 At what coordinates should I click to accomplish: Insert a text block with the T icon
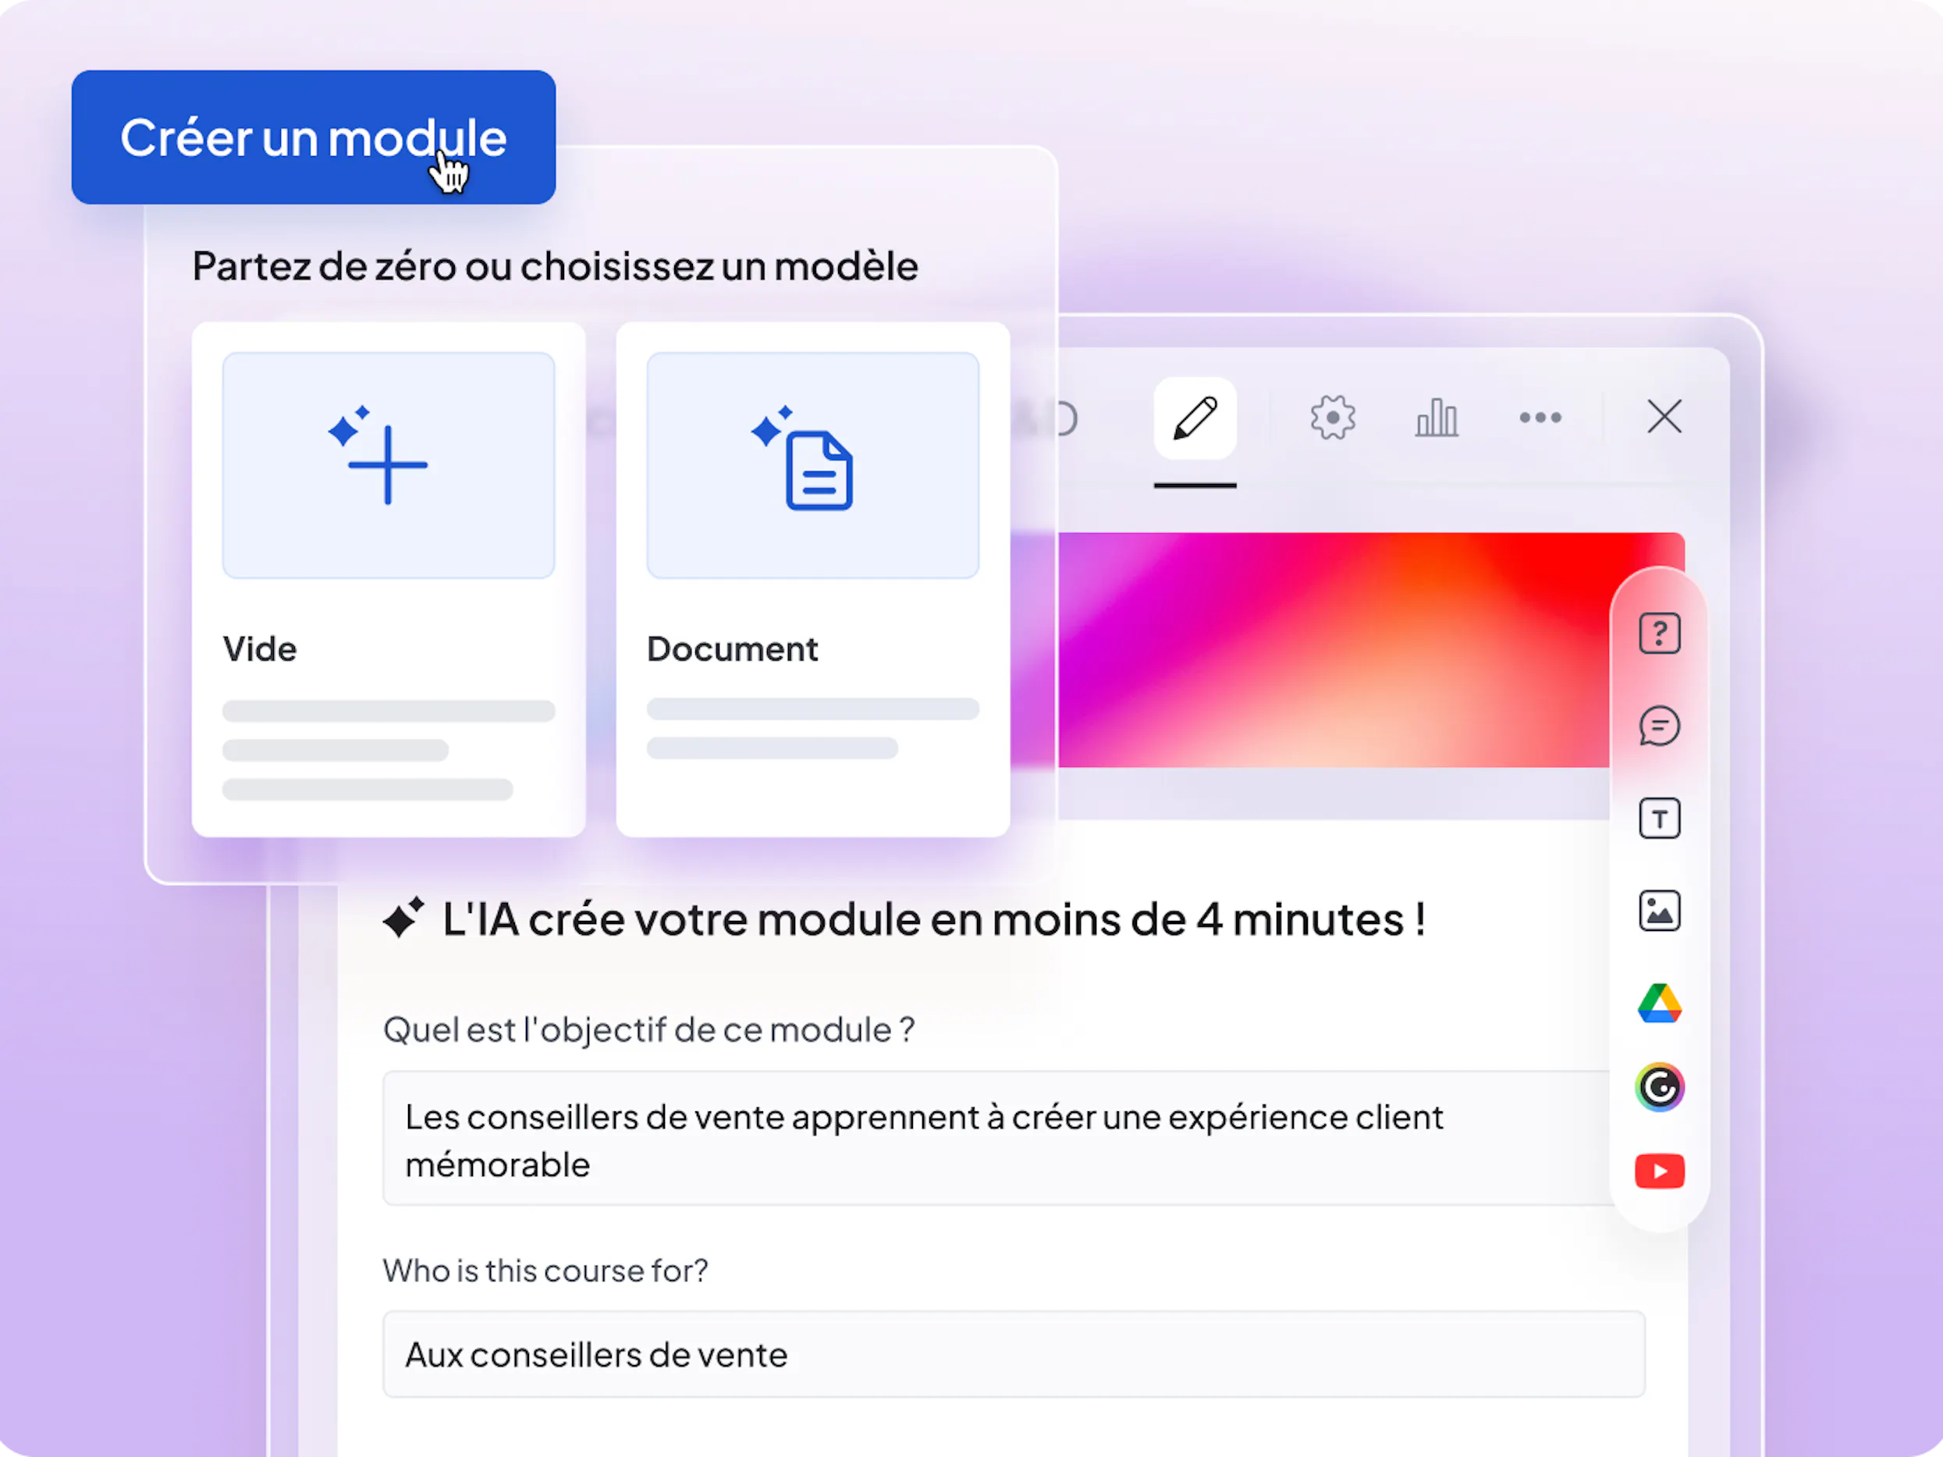[1658, 819]
